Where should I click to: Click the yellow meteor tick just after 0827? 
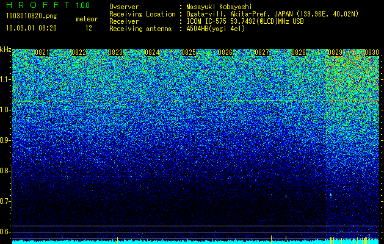(x=271, y=240)
